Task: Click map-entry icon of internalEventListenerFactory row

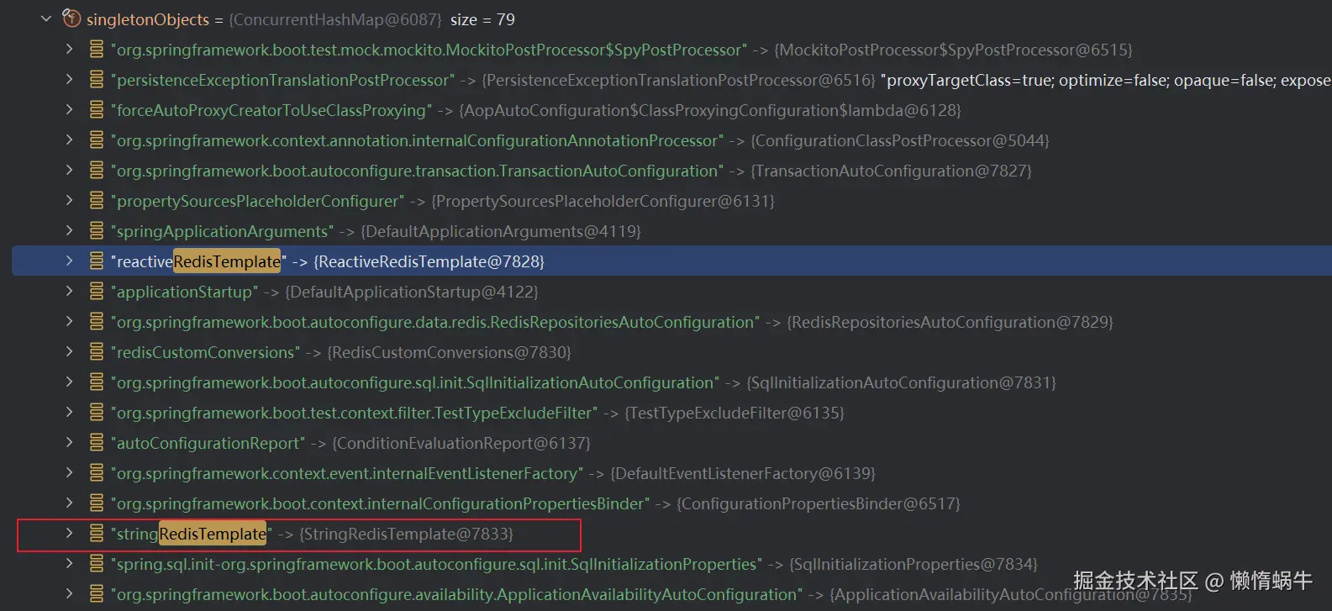Action: [97, 472]
